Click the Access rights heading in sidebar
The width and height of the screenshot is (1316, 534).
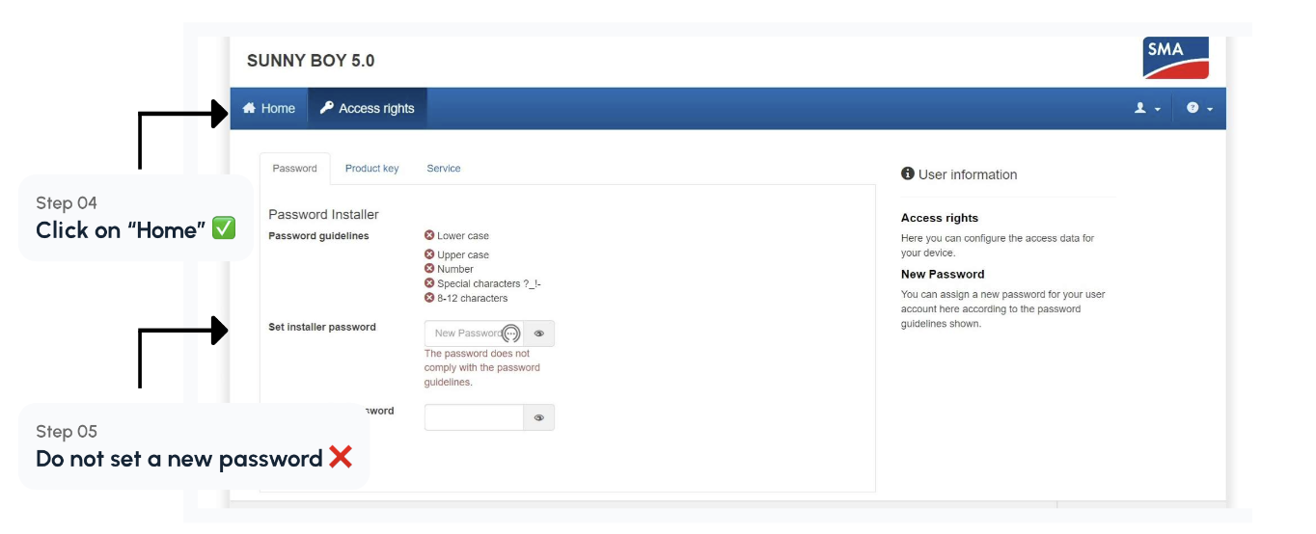click(x=940, y=218)
